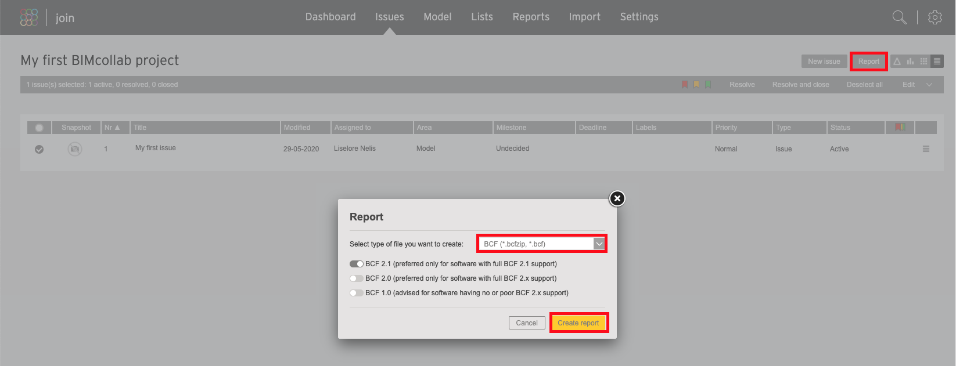This screenshot has width=956, height=366.
Task: Open the file type dropdown
Action: [542, 244]
